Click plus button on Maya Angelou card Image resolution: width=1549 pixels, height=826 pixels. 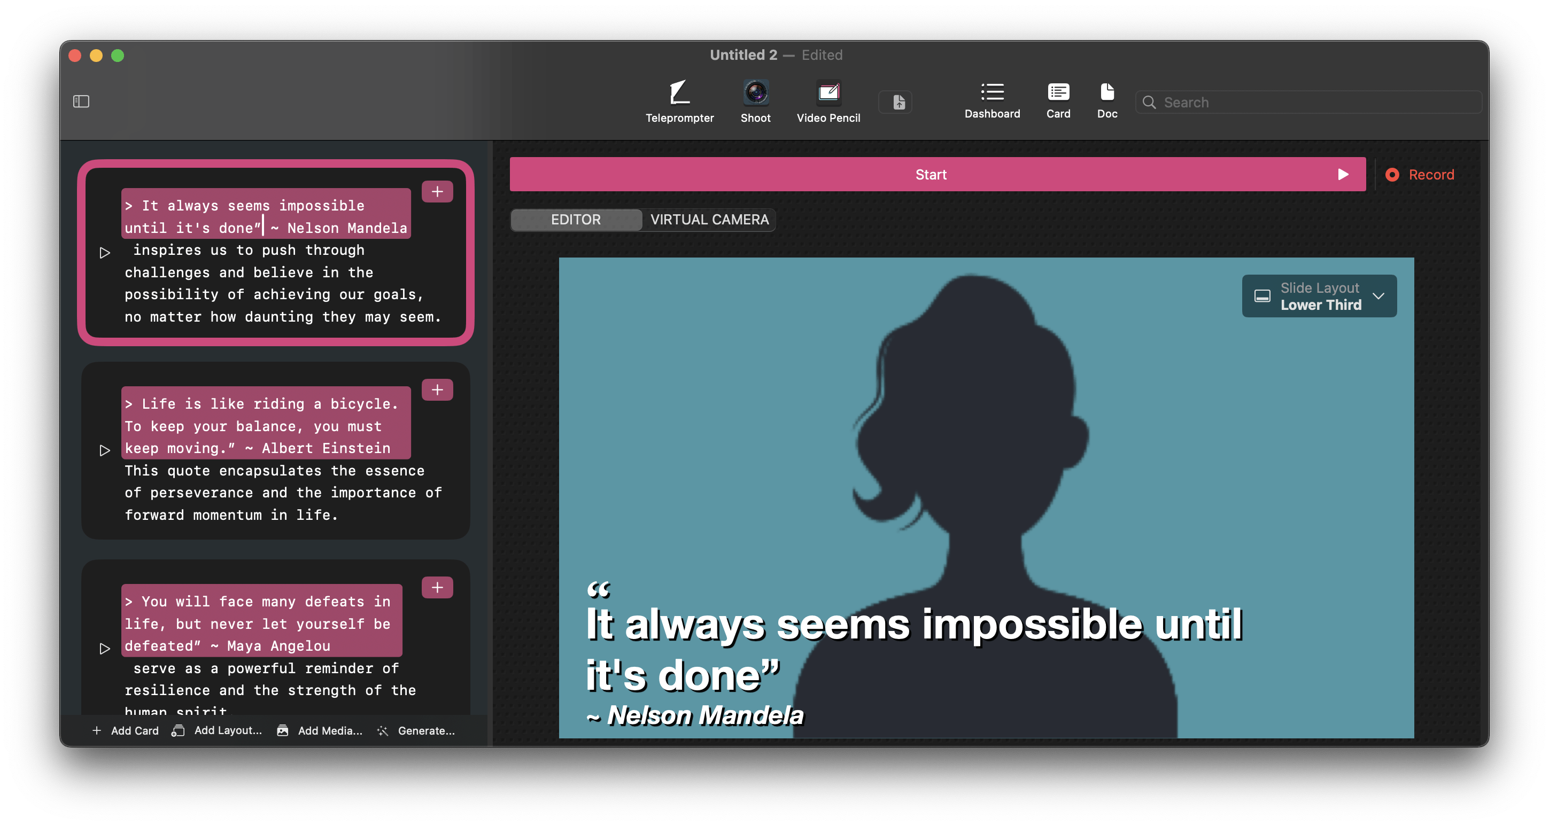pyautogui.click(x=437, y=588)
